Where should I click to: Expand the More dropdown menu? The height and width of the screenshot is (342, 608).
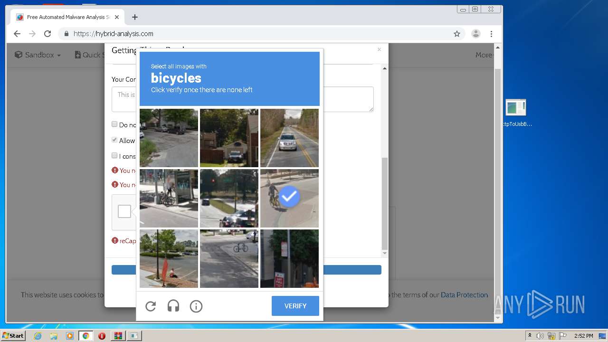pos(485,55)
